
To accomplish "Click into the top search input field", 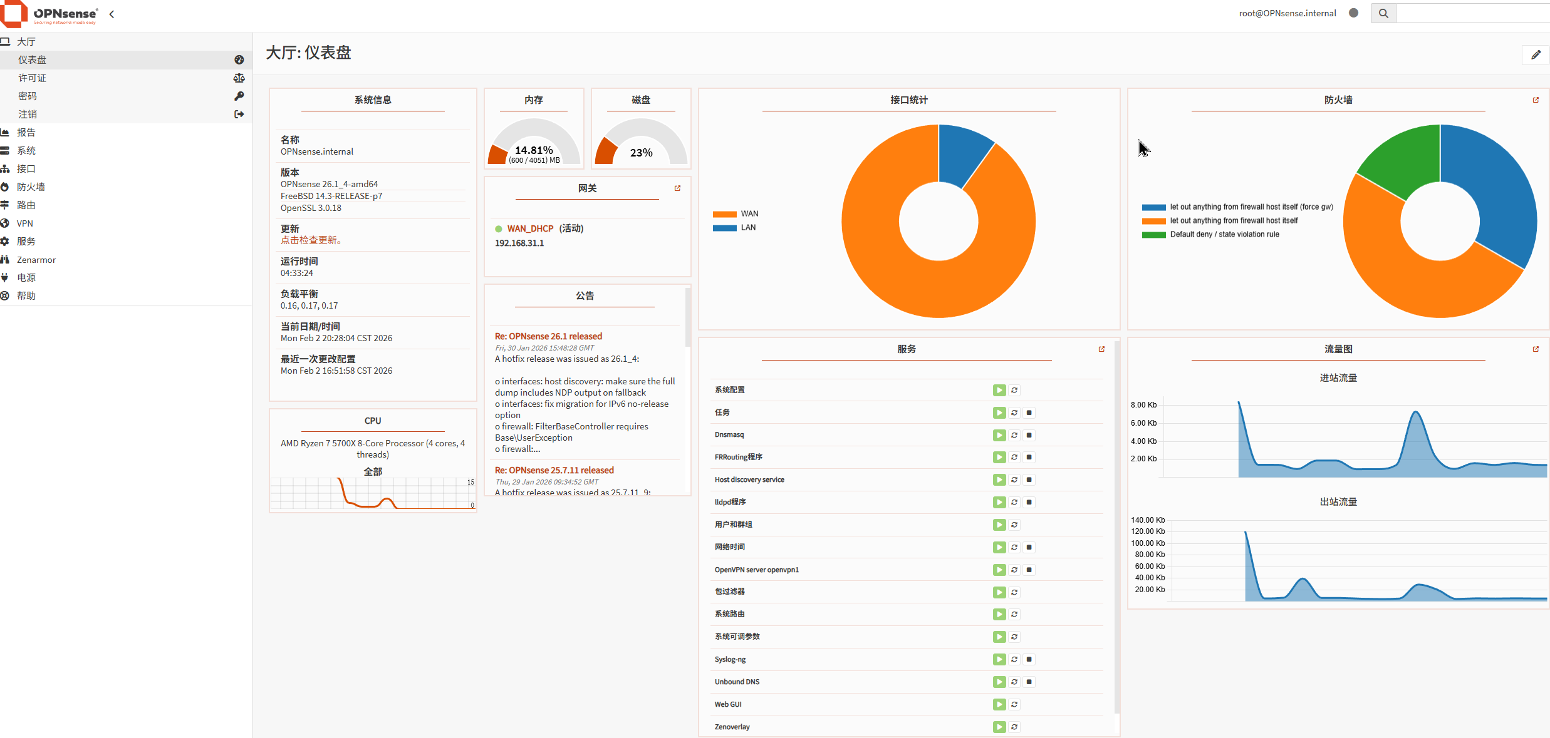I will tap(1472, 13).
